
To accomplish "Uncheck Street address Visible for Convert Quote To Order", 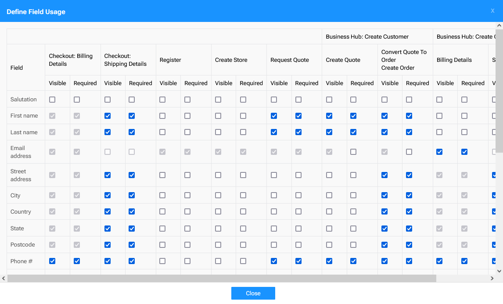I will tap(384, 175).
